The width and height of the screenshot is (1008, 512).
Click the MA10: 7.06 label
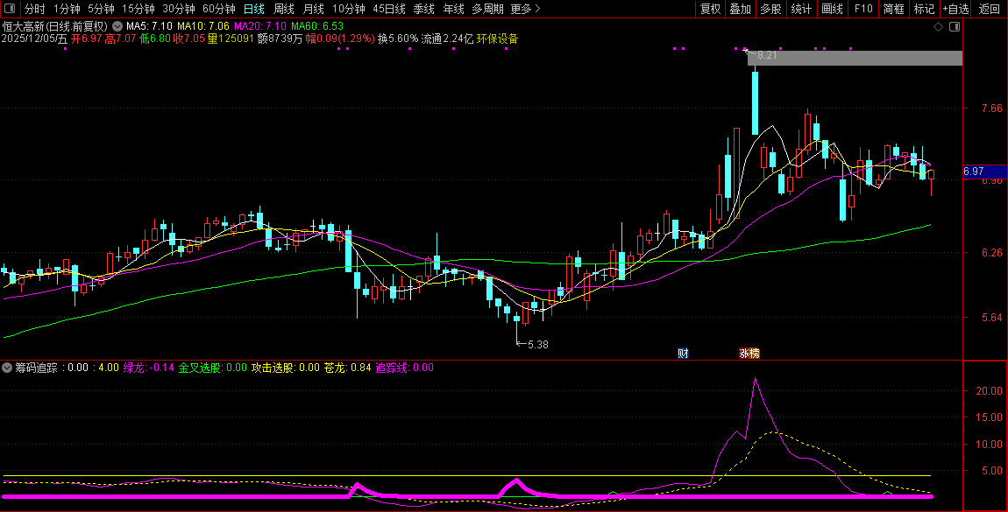203,26
